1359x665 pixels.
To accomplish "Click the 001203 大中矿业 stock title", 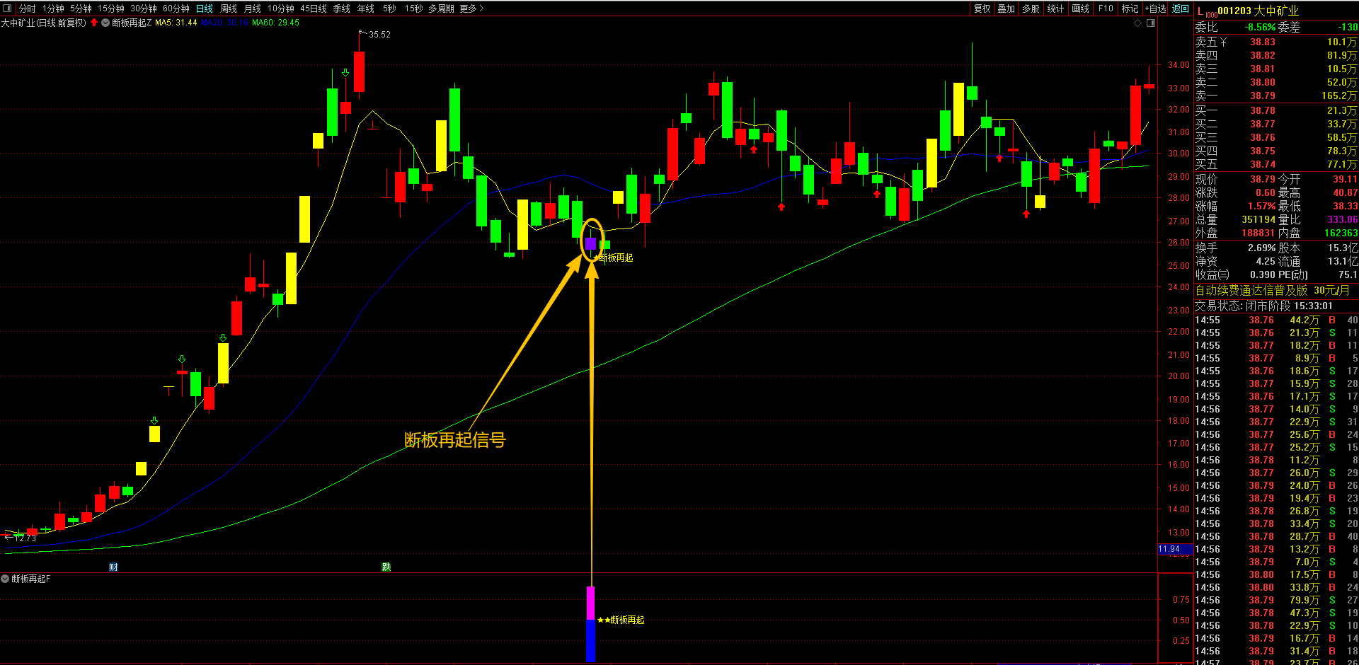I will coord(1258,11).
